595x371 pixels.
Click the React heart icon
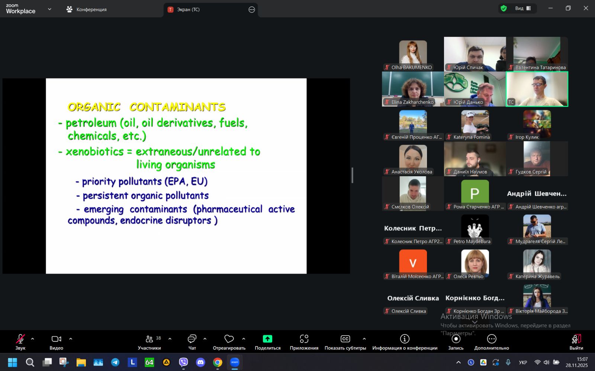[229, 339]
